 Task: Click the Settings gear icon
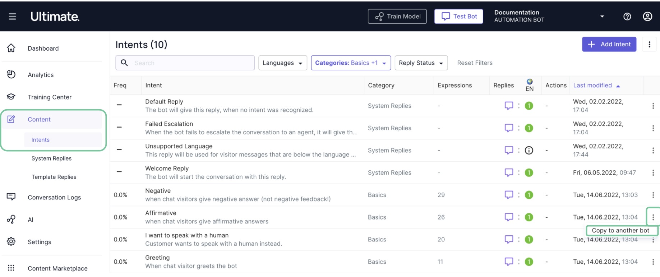pyautogui.click(x=11, y=241)
